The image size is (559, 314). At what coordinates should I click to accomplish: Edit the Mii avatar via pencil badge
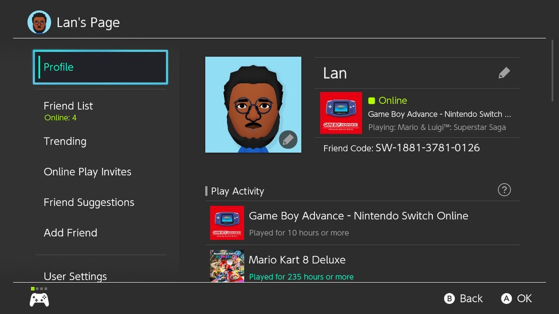[x=288, y=140]
